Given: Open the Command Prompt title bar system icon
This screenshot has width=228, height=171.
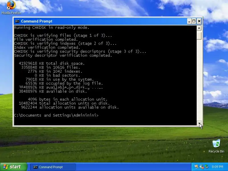Looking at the screenshot, I should [x=17, y=21].
